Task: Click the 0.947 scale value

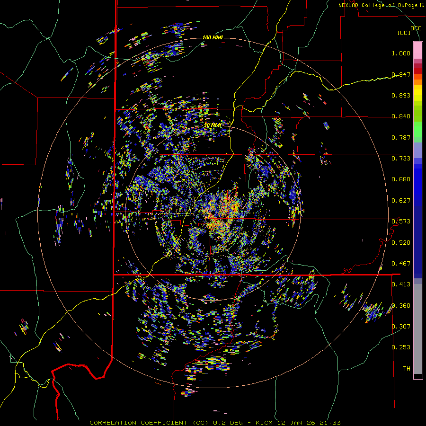Action: coord(401,74)
